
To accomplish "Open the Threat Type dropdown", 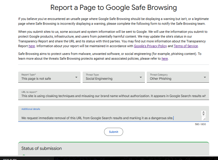I will [x=114, y=77].
